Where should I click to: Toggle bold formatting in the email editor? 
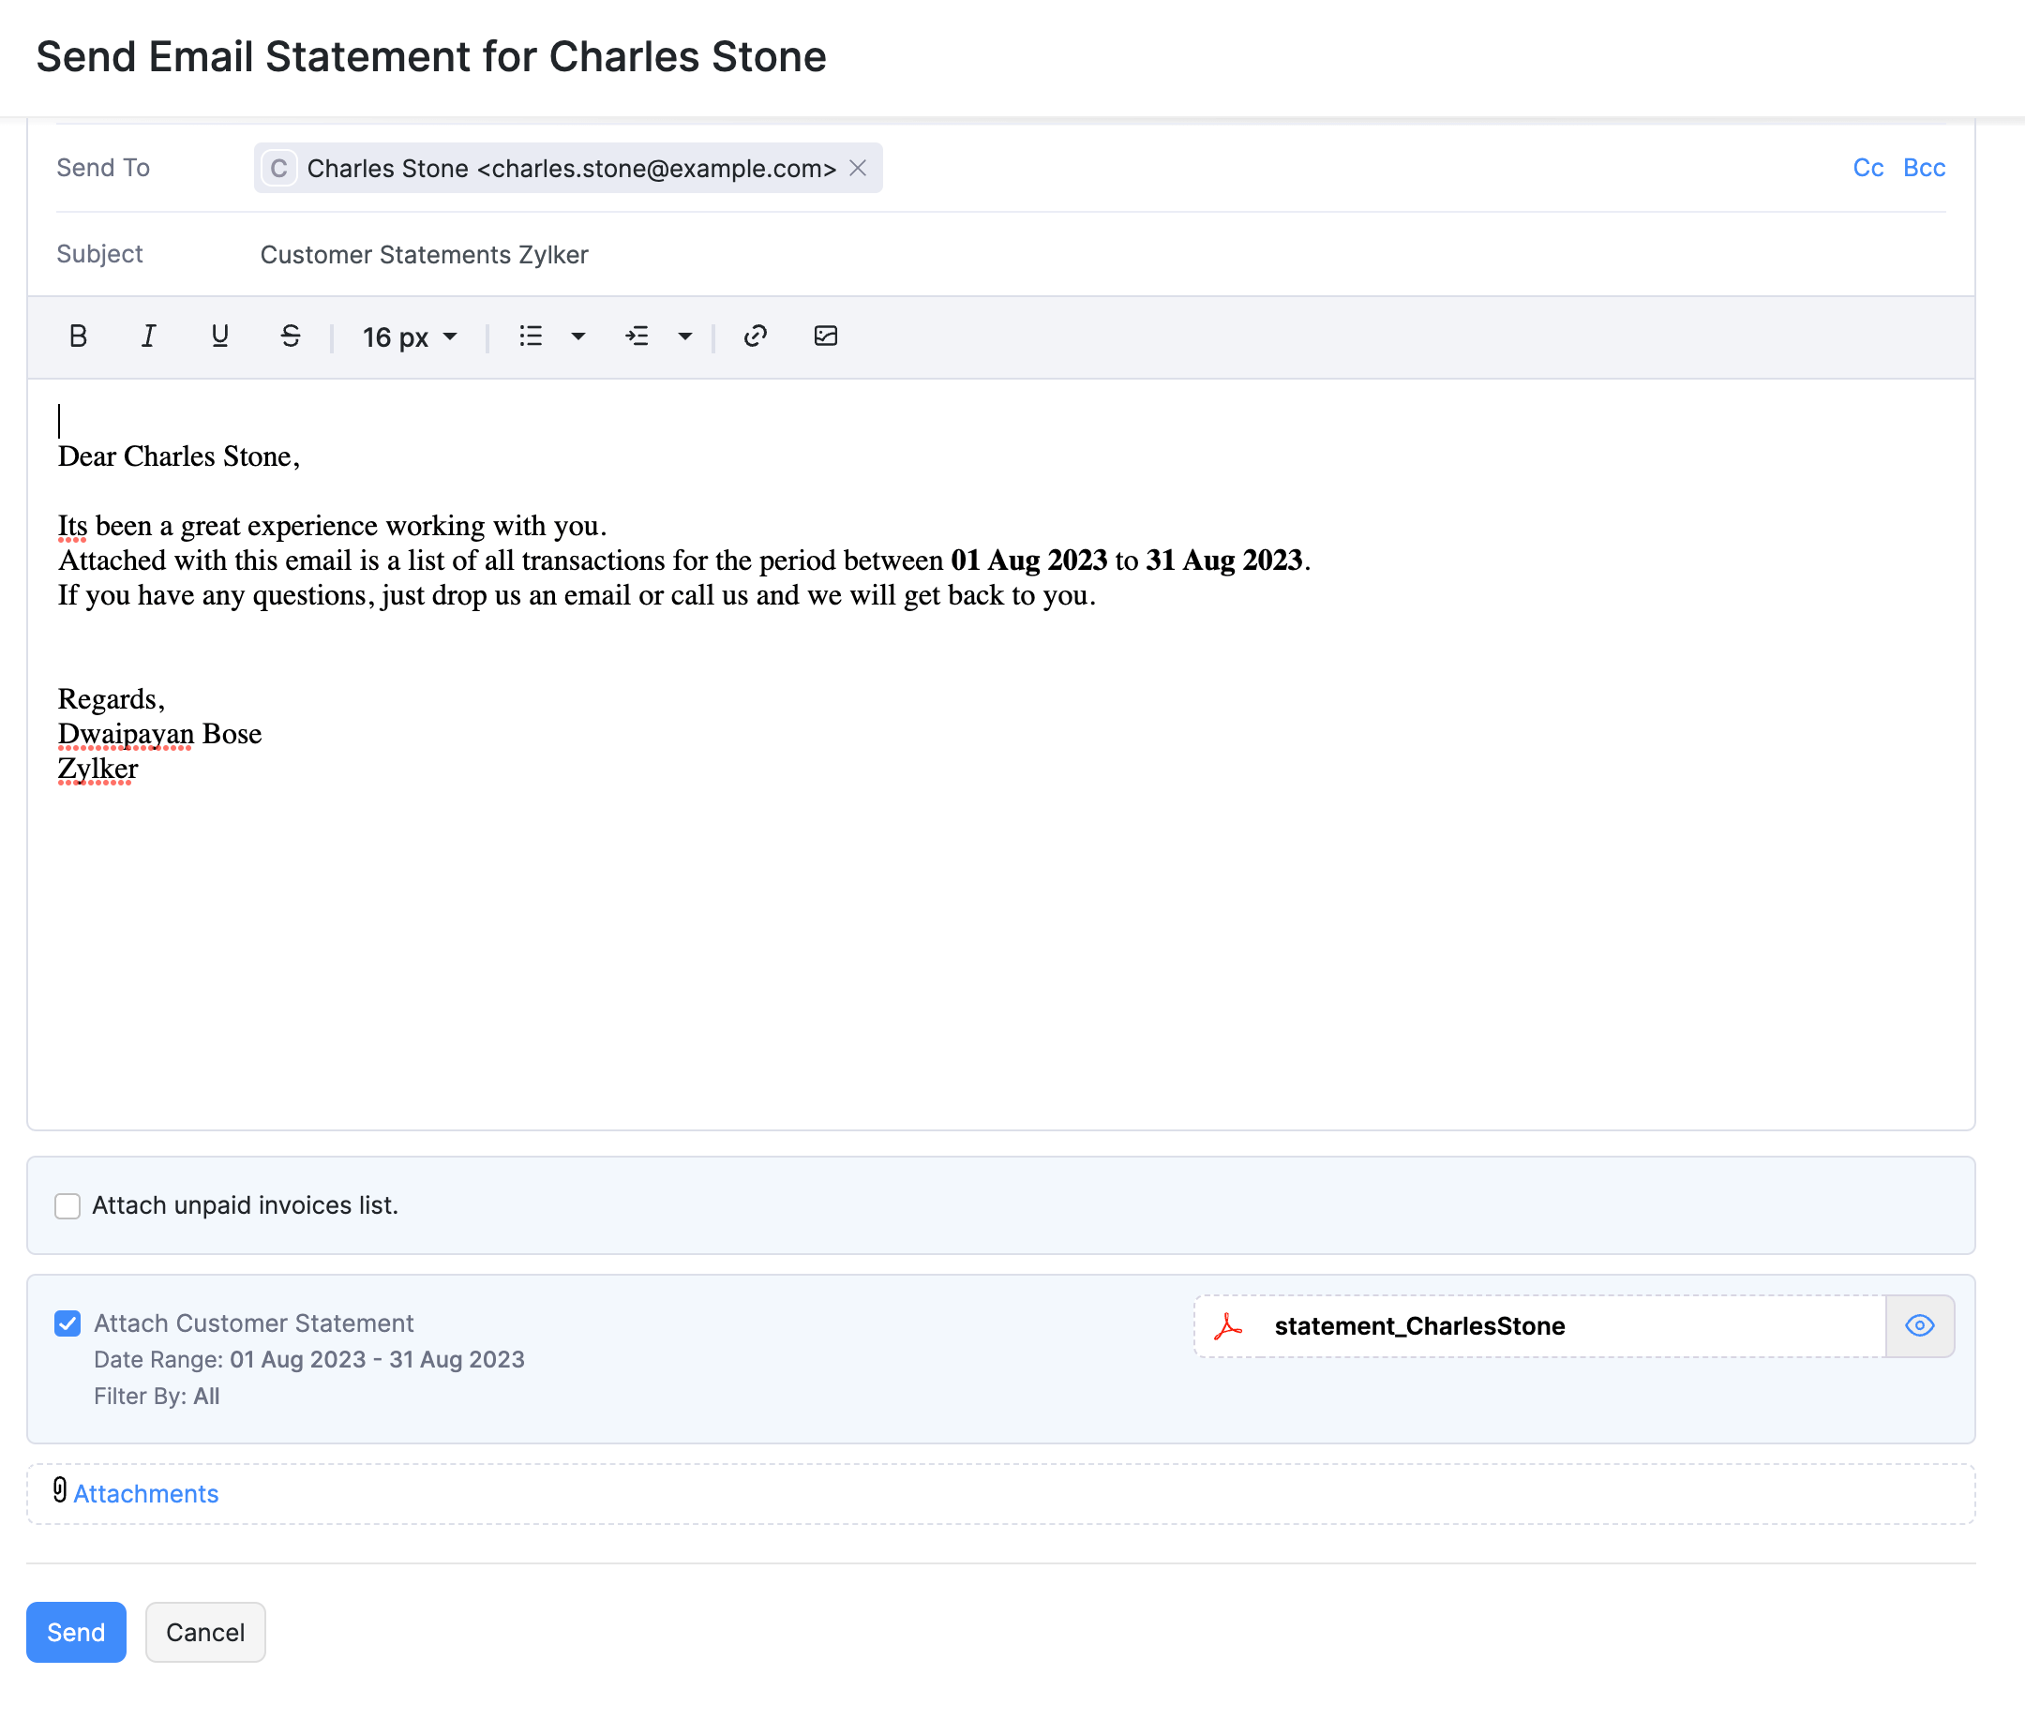78,336
